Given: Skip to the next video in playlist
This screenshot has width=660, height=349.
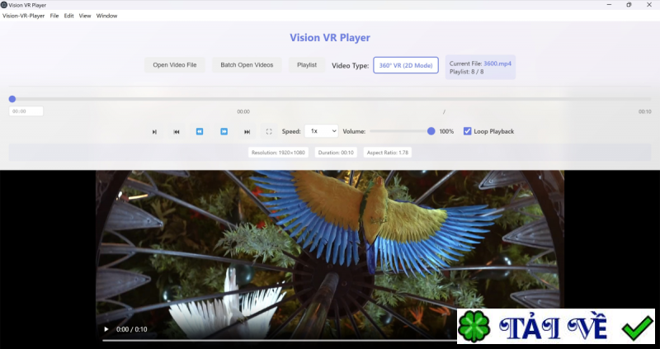Looking at the screenshot, I should [x=247, y=131].
